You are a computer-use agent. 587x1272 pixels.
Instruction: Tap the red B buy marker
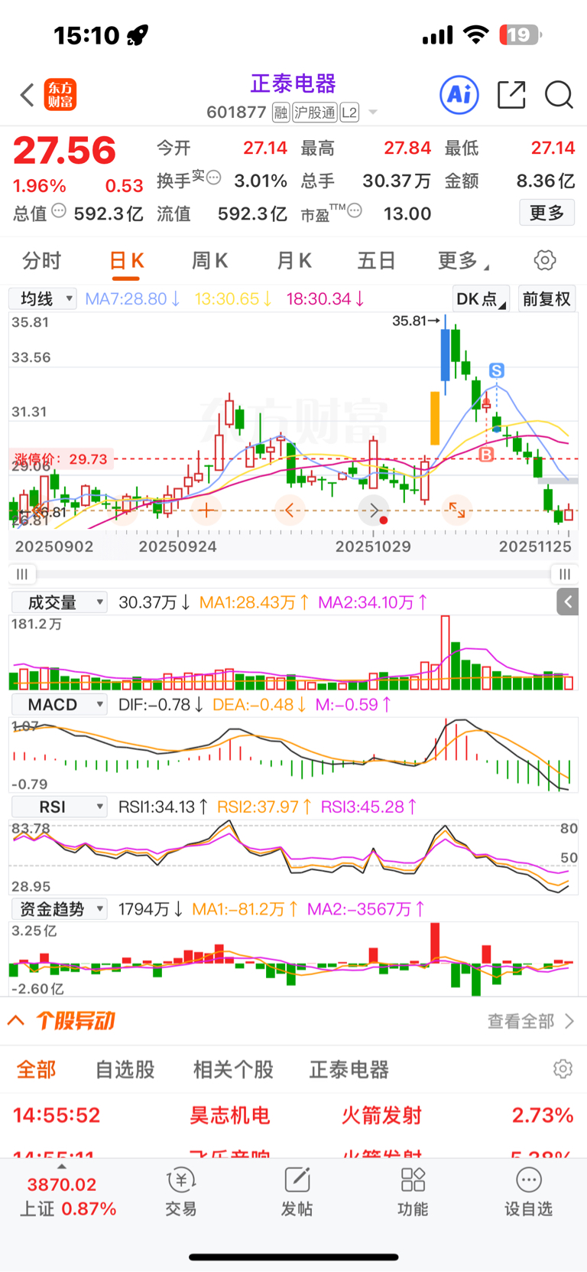point(486,455)
